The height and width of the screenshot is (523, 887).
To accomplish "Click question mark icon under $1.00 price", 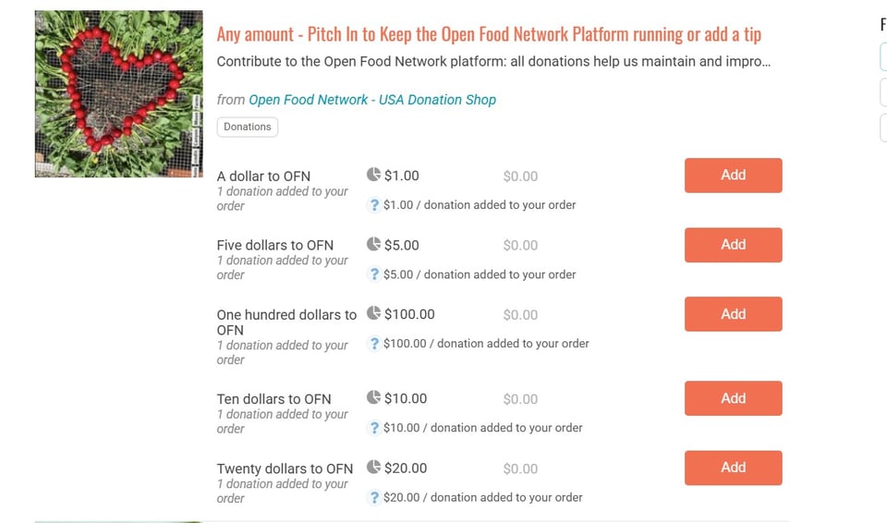I will click(374, 205).
